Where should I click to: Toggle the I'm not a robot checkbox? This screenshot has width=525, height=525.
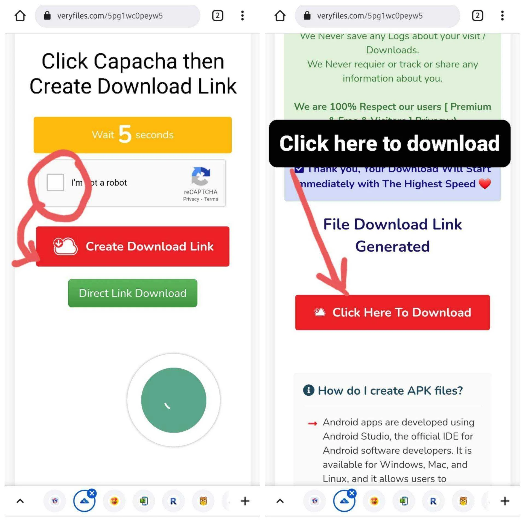click(x=54, y=183)
